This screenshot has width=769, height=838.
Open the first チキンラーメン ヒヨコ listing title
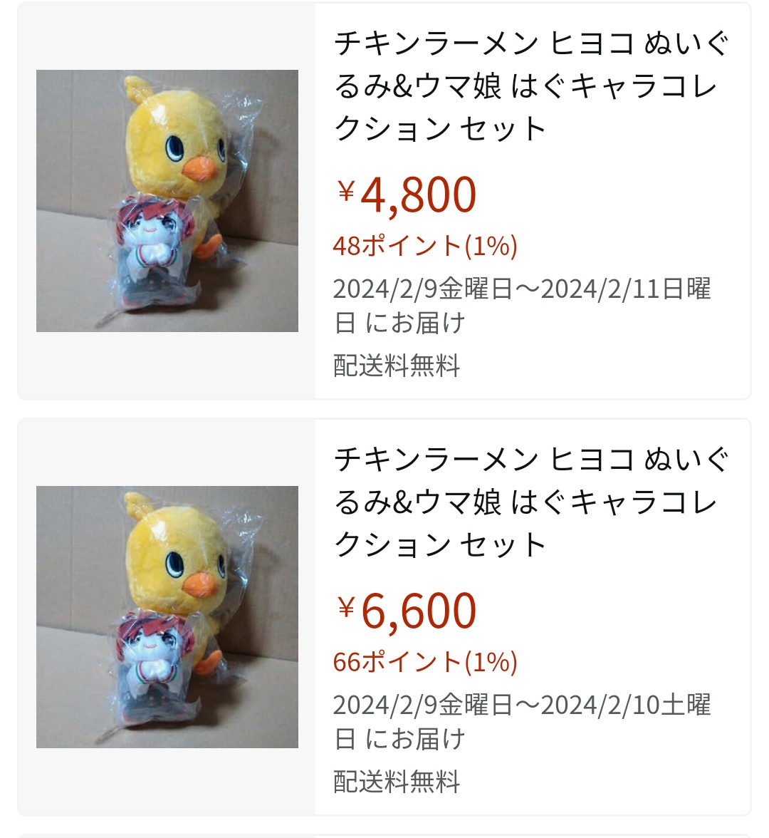point(531,86)
